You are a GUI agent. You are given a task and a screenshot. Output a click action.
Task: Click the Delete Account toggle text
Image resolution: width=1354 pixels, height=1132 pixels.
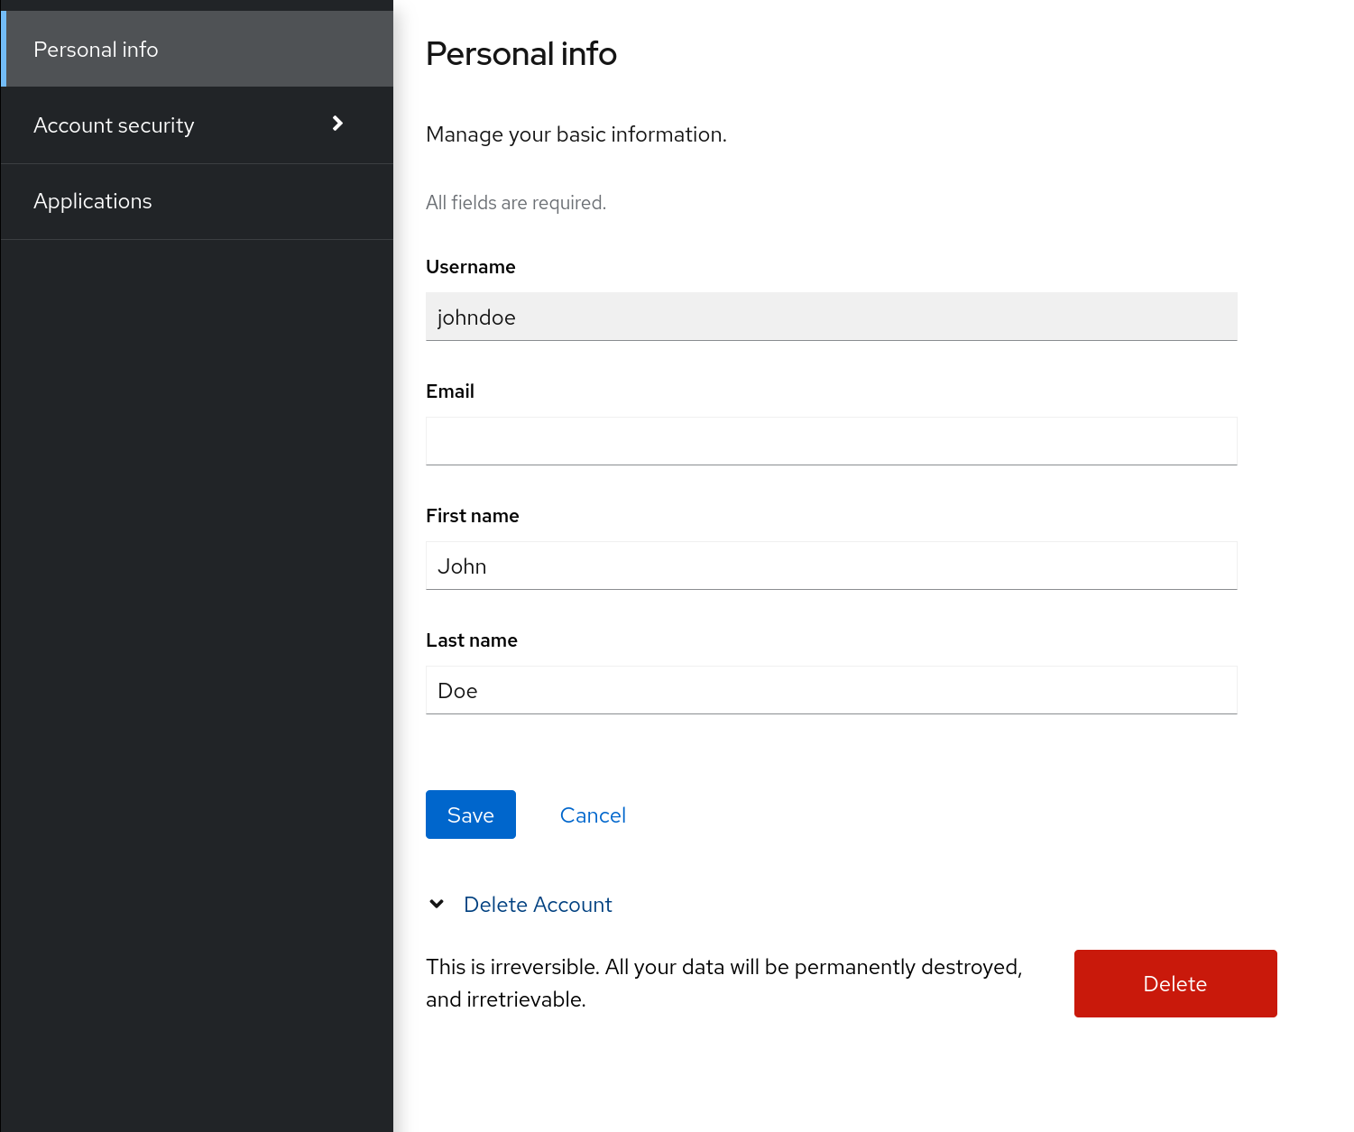click(538, 905)
